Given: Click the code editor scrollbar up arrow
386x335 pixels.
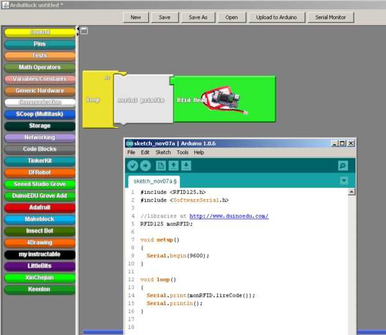Looking at the screenshot, I should 352,192.
